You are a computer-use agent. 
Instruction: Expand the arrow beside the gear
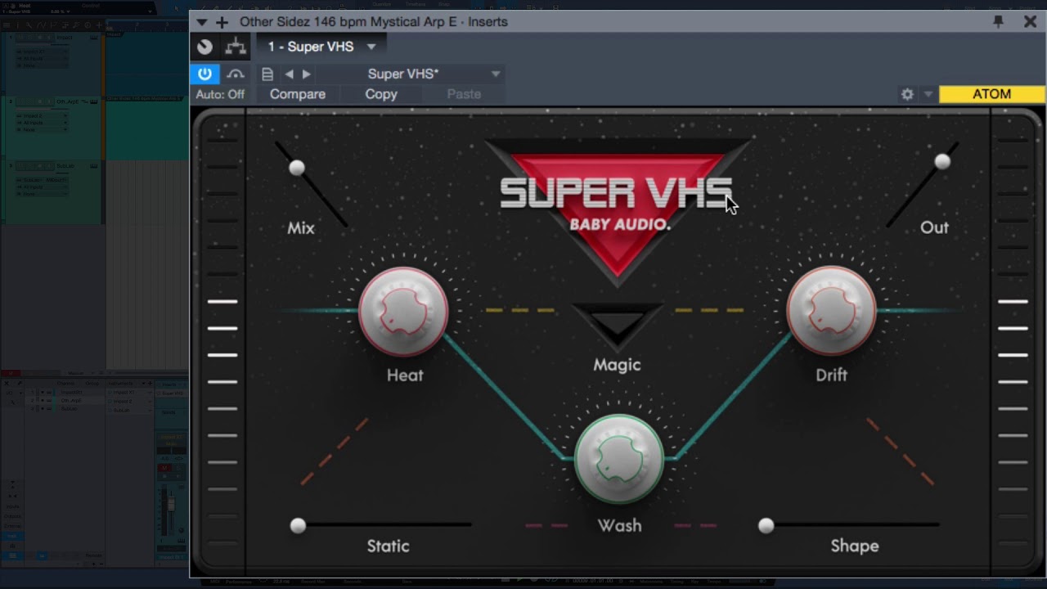(x=928, y=95)
